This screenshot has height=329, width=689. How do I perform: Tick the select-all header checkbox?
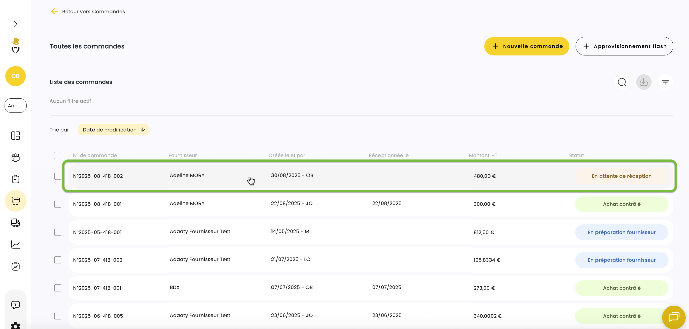tap(58, 155)
